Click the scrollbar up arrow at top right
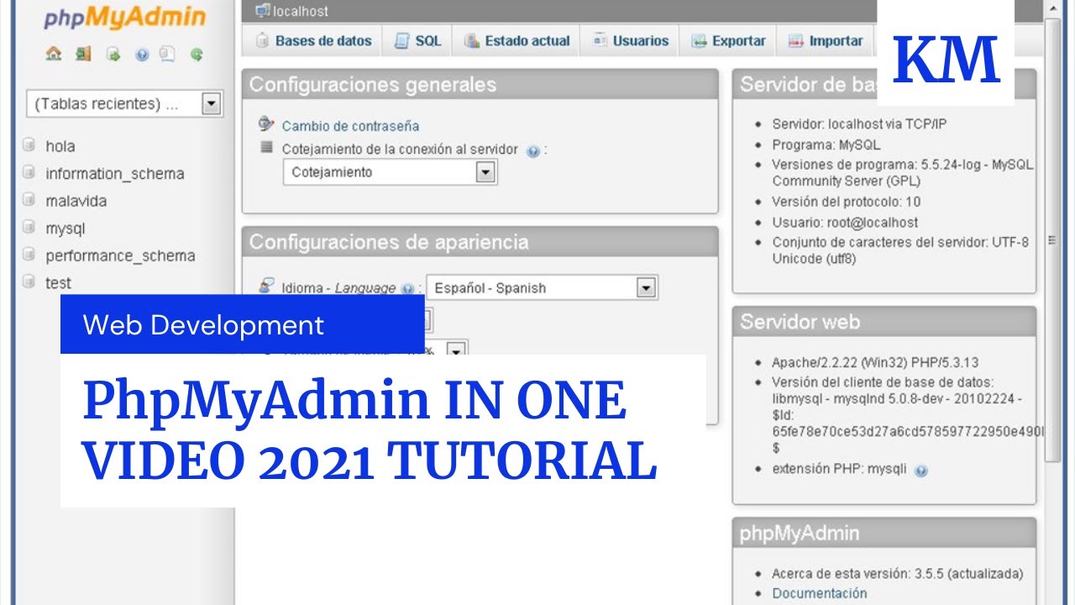The image size is (1075, 605). point(1052,8)
